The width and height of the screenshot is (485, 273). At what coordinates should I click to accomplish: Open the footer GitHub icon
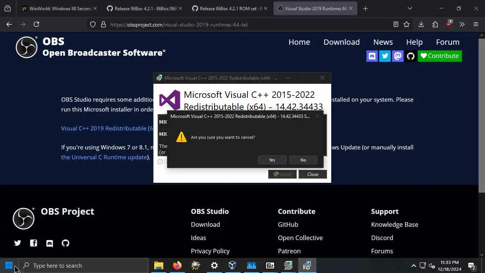pos(66,243)
